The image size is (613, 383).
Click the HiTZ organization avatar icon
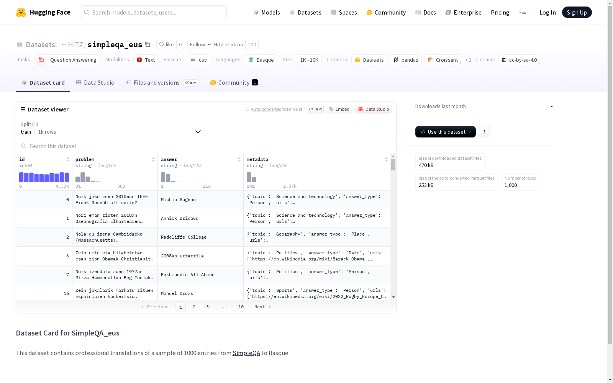tap(64, 44)
